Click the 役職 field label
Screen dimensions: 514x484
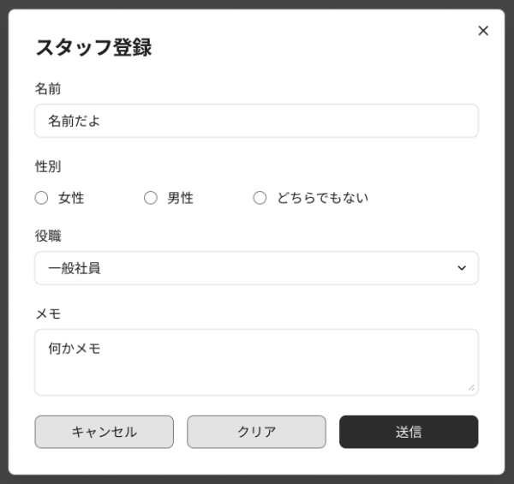pyautogui.click(x=48, y=236)
